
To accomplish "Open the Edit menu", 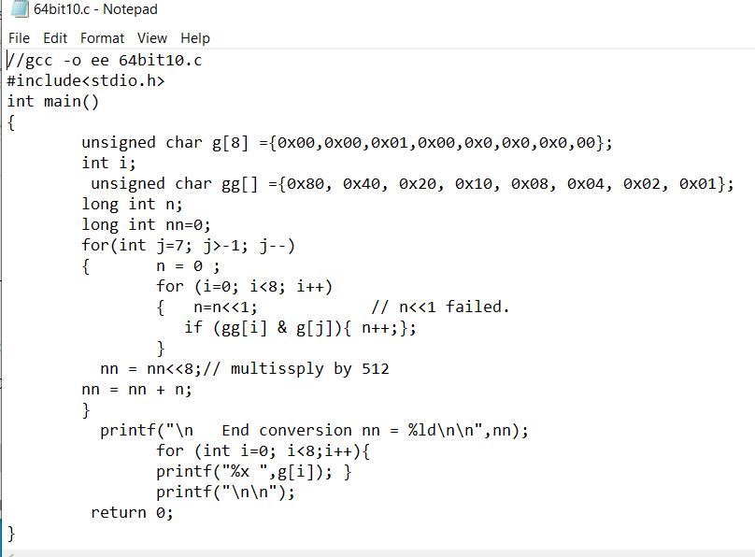I will pos(55,38).
